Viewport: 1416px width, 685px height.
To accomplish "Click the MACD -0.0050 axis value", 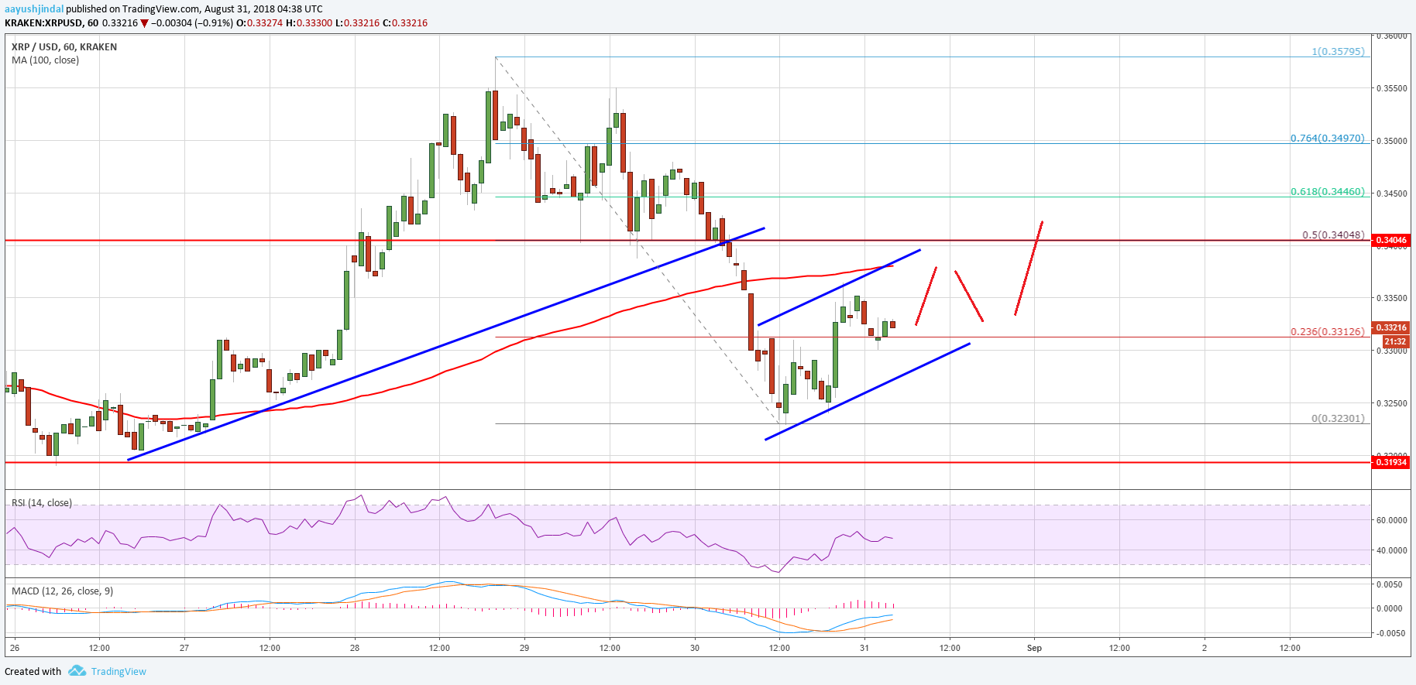I will point(1391,633).
